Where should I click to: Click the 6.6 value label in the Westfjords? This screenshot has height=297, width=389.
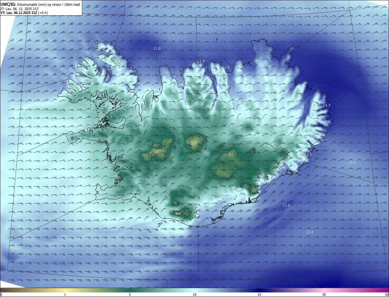[x=74, y=101]
